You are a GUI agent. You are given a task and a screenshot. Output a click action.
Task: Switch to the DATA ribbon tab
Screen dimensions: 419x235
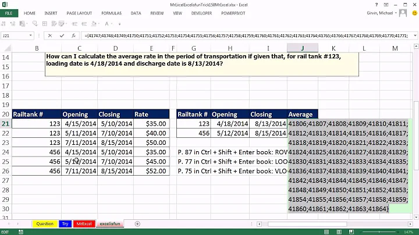[x=136, y=13]
